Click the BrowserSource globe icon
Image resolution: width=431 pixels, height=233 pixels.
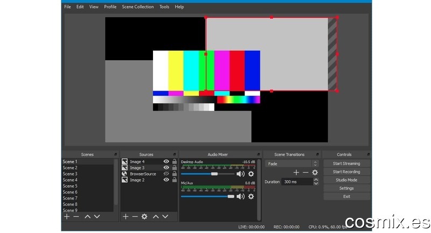(124, 174)
